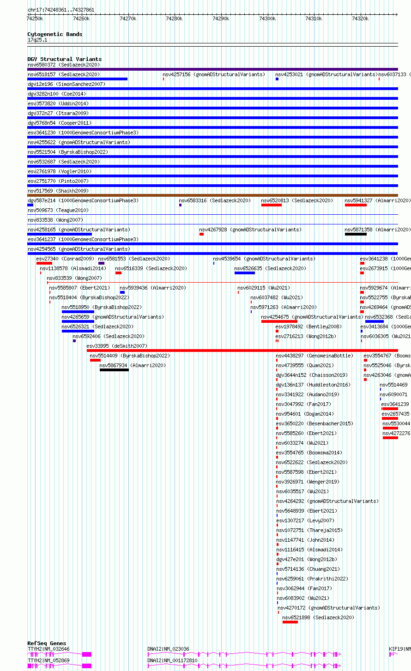
Task: Click the brown bar under nsv517569 (Shaikh2009)
Action: 212,195
